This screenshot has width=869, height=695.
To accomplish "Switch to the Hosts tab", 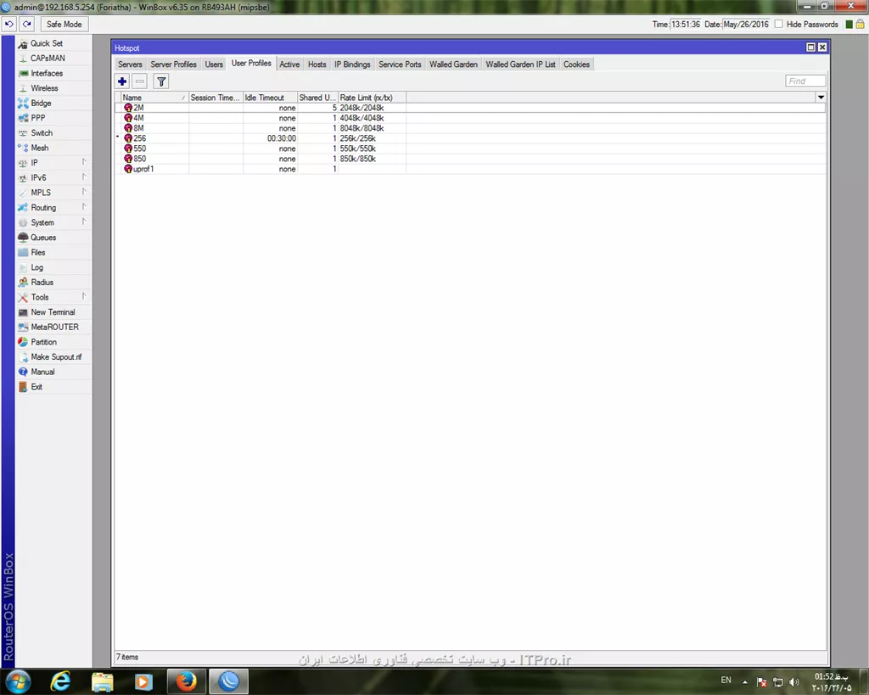I will pos(317,64).
